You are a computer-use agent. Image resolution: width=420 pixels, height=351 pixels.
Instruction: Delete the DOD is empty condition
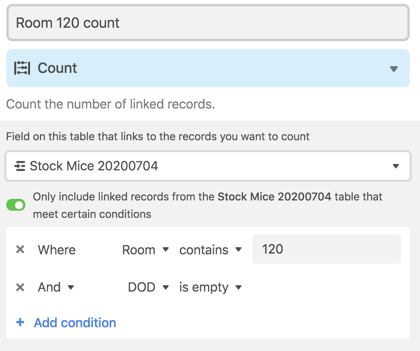[x=20, y=287]
